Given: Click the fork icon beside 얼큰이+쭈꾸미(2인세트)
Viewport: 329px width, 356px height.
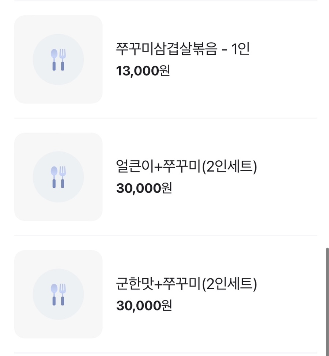Looking at the screenshot, I should (63, 177).
